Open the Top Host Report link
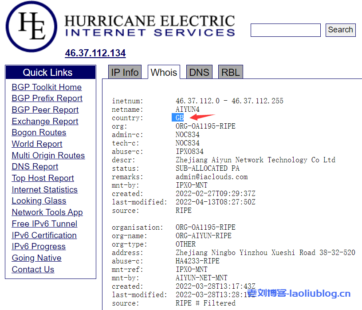Screen dimensions: 362x310 43,178
